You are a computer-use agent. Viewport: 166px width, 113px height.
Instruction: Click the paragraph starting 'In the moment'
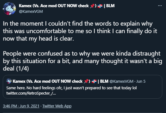(80, 31)
